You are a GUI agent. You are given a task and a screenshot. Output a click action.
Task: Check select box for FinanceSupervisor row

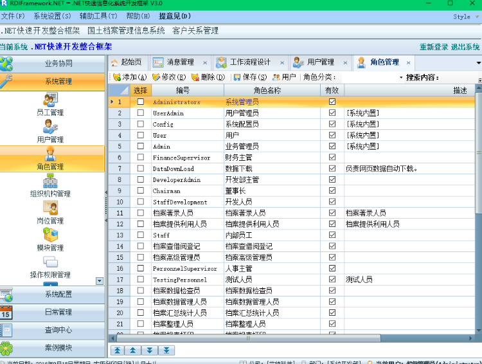click(x=141, y=157)
